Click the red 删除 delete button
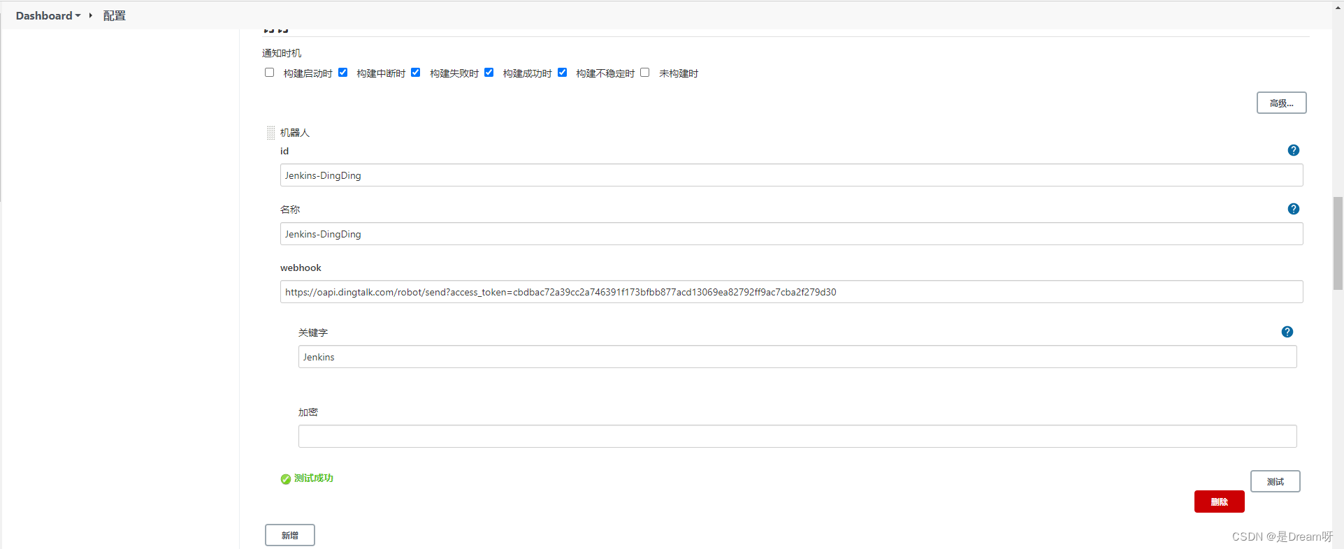Image resolution: width=1344 pixels, height=549 pixels. pyautogui.click(x=1219, y=502)
